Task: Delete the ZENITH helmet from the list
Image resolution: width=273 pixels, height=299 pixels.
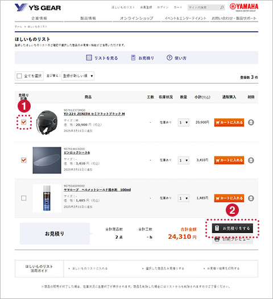Action: pyautogui.click(x=251, y=122)
